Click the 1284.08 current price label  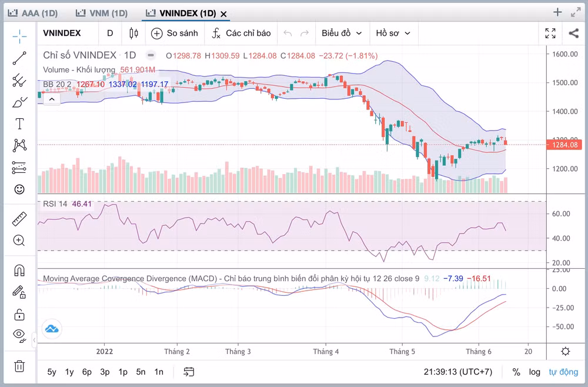[x=564, y=145]
